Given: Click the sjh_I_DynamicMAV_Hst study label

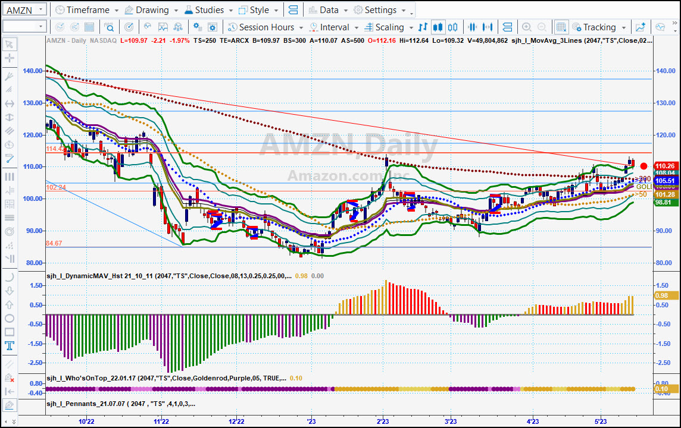Looking at the screenshot, I should point(169,276).
